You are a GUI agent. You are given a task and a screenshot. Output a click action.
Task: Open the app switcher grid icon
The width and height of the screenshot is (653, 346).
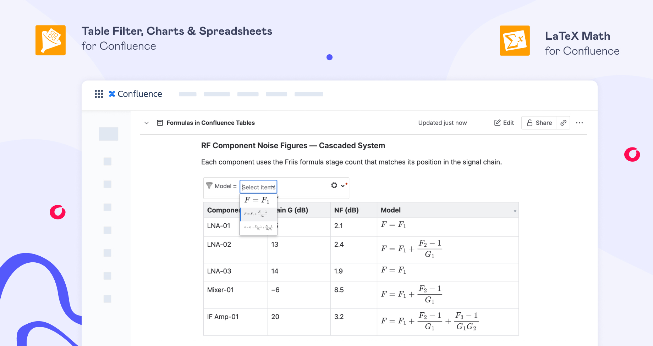coord(99,94)
